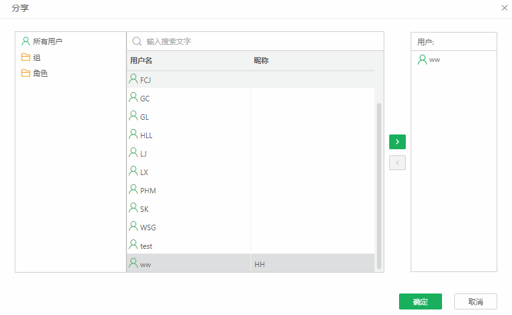Select user ww in the list

250,263
